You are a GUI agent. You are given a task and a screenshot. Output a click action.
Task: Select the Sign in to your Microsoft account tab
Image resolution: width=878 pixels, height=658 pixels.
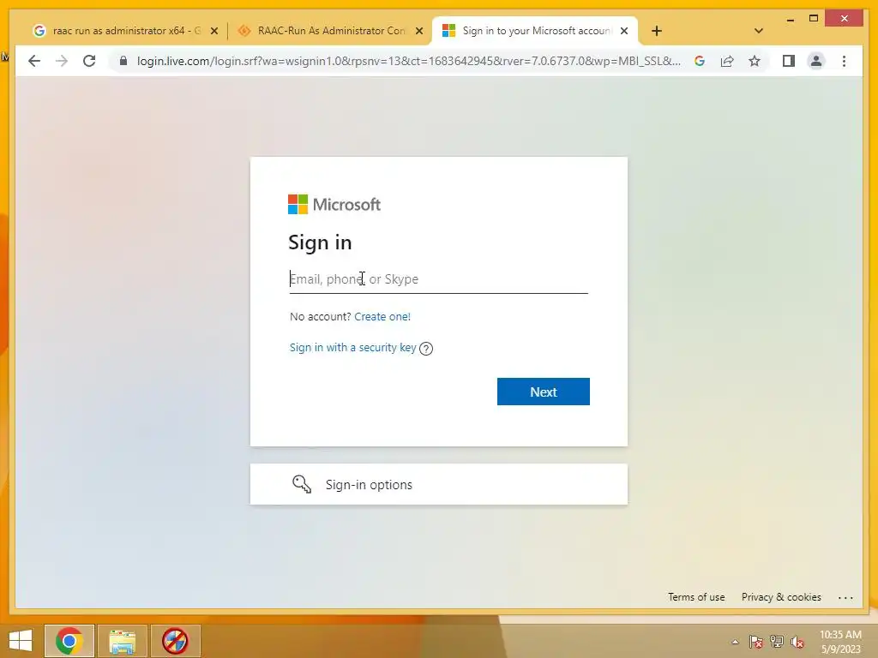[535, 31]
